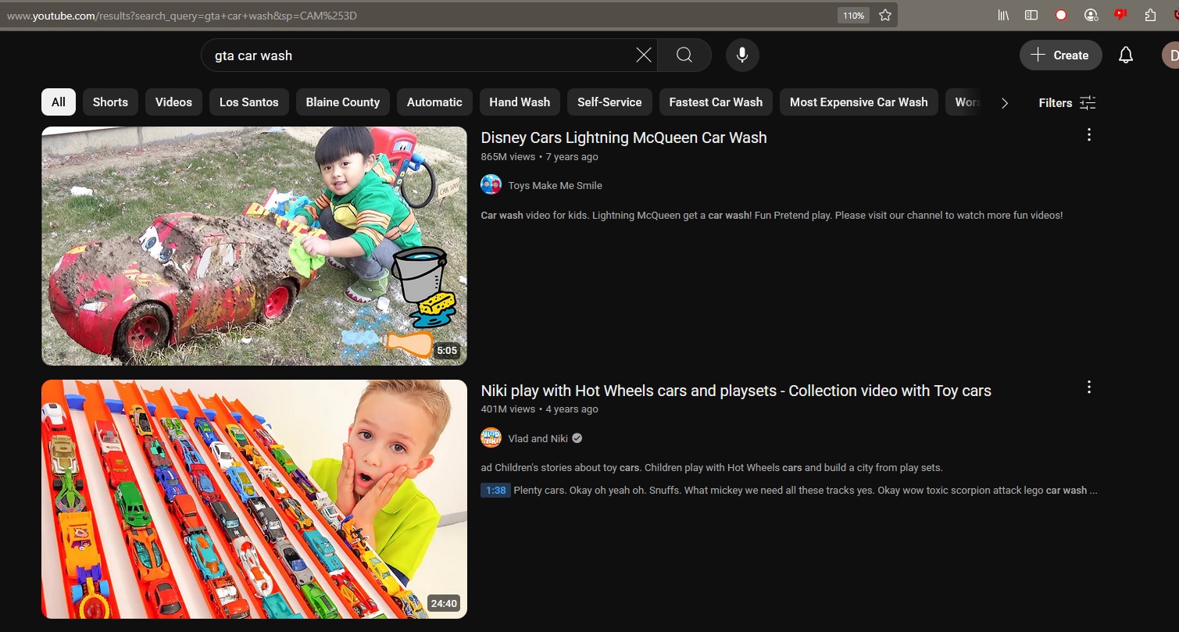Go to Toys Make Me Smile channel name
Screen dimensions: 1179x632
[x=555, y=185]
